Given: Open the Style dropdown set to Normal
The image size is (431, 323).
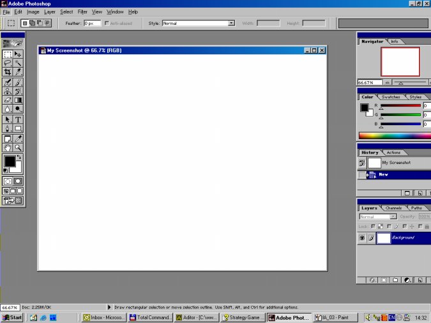Looking at the screenshot, I should point(198,23).
